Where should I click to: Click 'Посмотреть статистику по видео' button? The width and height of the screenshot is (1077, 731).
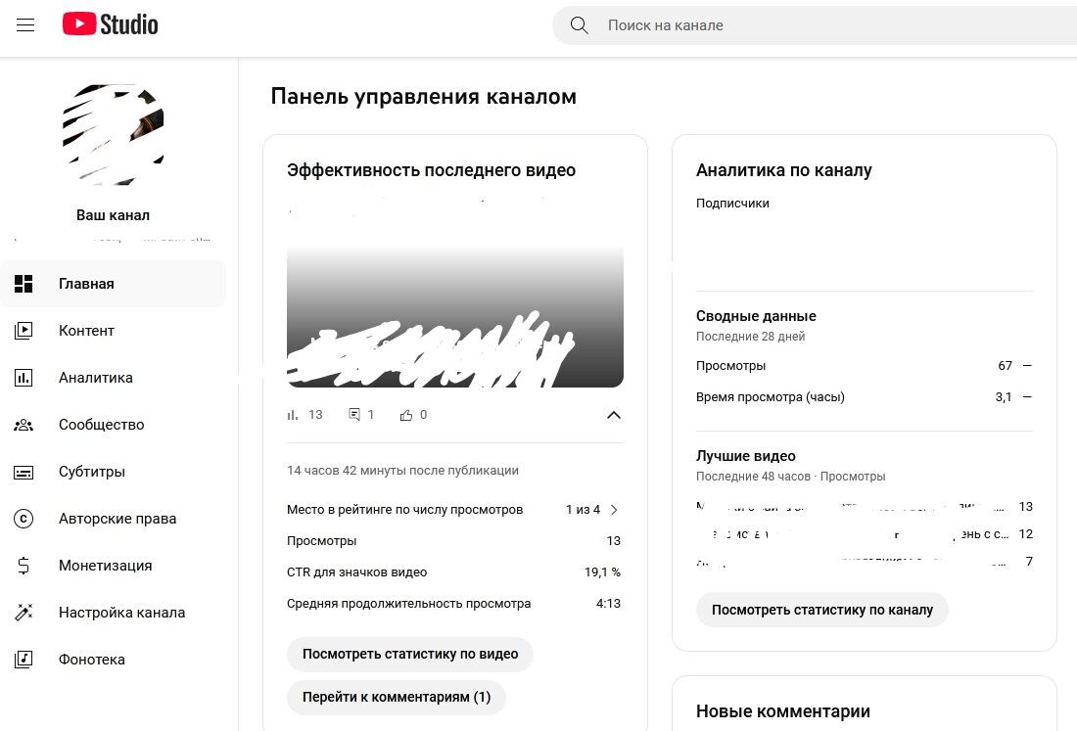pos(410,654)
